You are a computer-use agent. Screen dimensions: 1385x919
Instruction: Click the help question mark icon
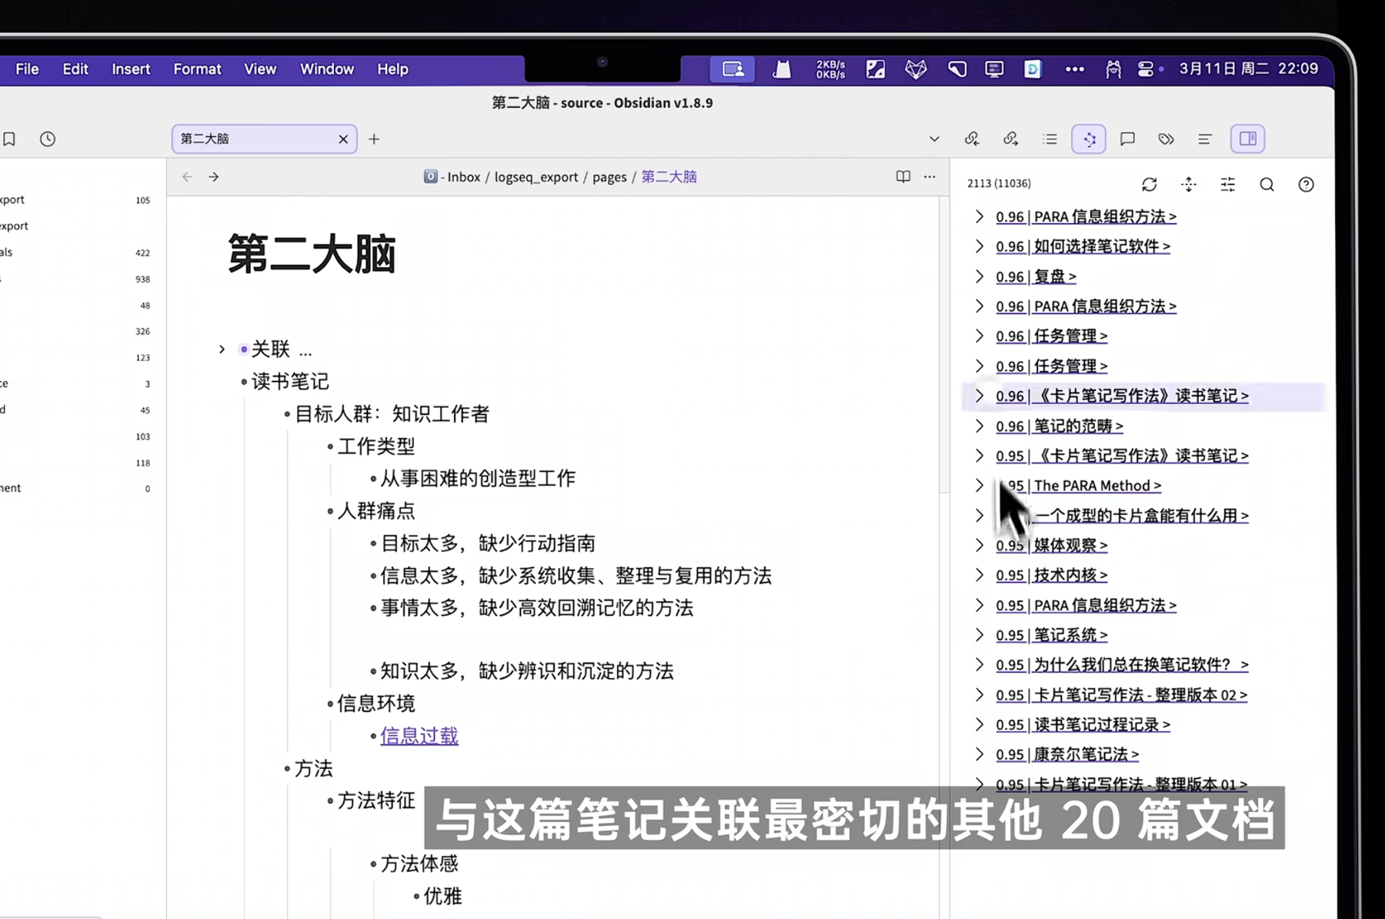point(1306,185)
